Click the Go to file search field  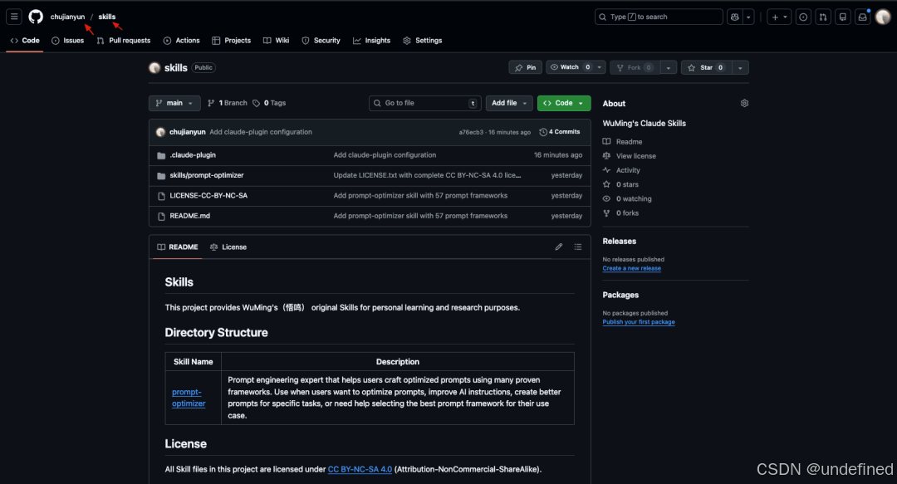pyautogui.click(x=424, y=103)
